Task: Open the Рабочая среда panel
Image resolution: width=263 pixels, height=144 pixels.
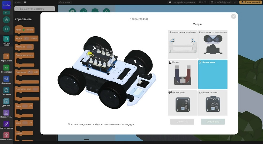Action: point(6,41)
